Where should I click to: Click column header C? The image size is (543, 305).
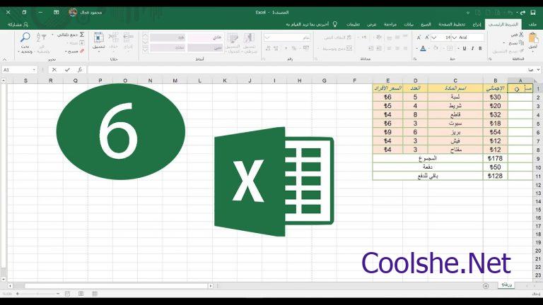[455, 80]
